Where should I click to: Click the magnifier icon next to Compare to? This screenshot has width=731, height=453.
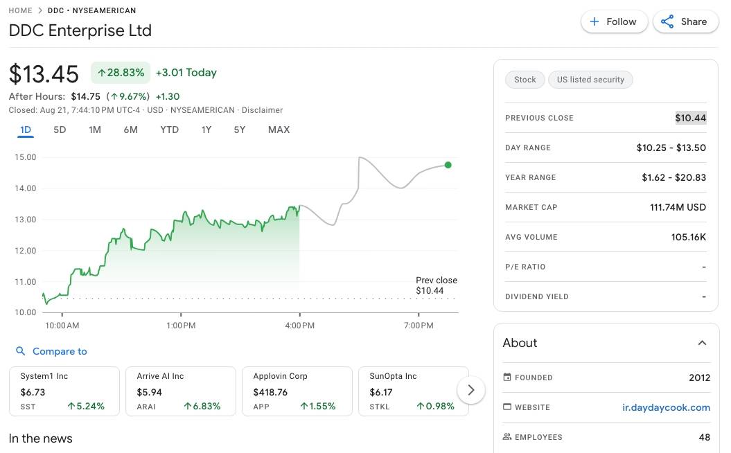21,351
